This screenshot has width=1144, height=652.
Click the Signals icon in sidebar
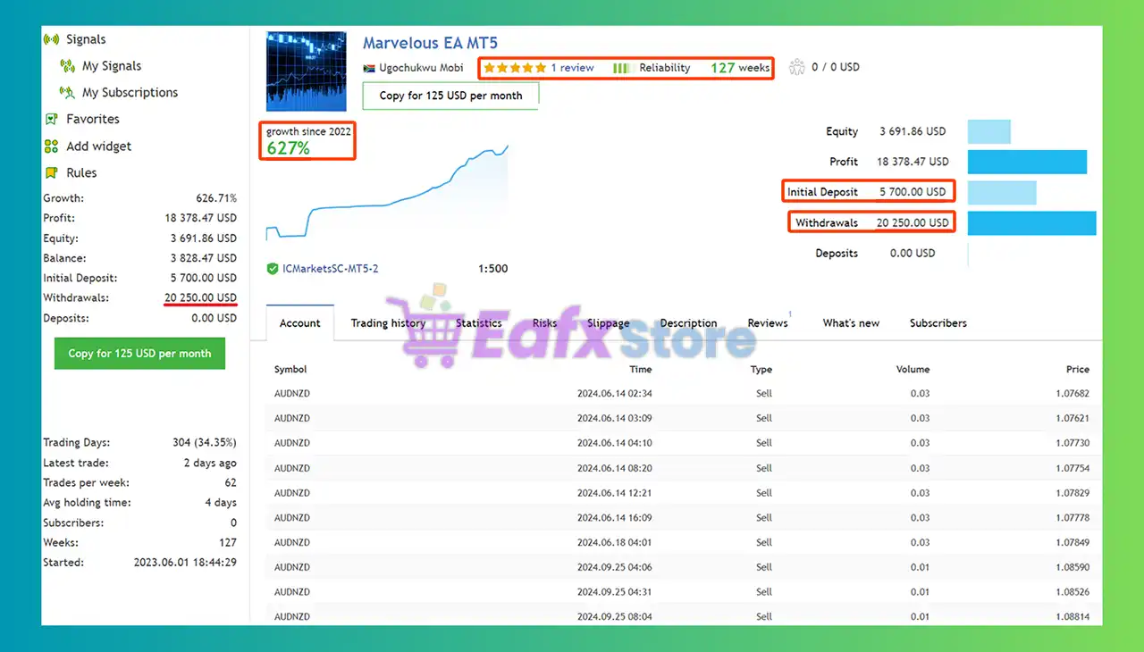tap(51, 39)
